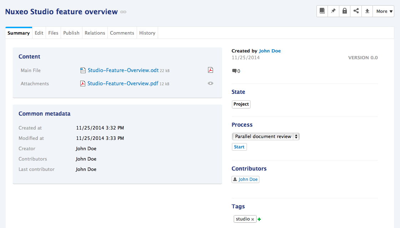Click the share icon in top toolbar
Viewport: 400px width, 228px height.
(356, 11)
